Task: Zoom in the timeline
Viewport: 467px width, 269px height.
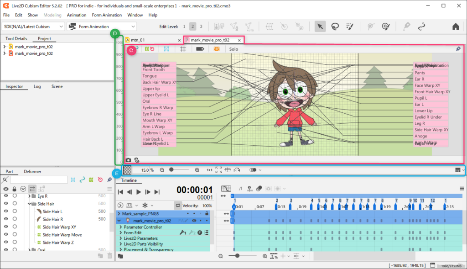Action: [265, 256]
